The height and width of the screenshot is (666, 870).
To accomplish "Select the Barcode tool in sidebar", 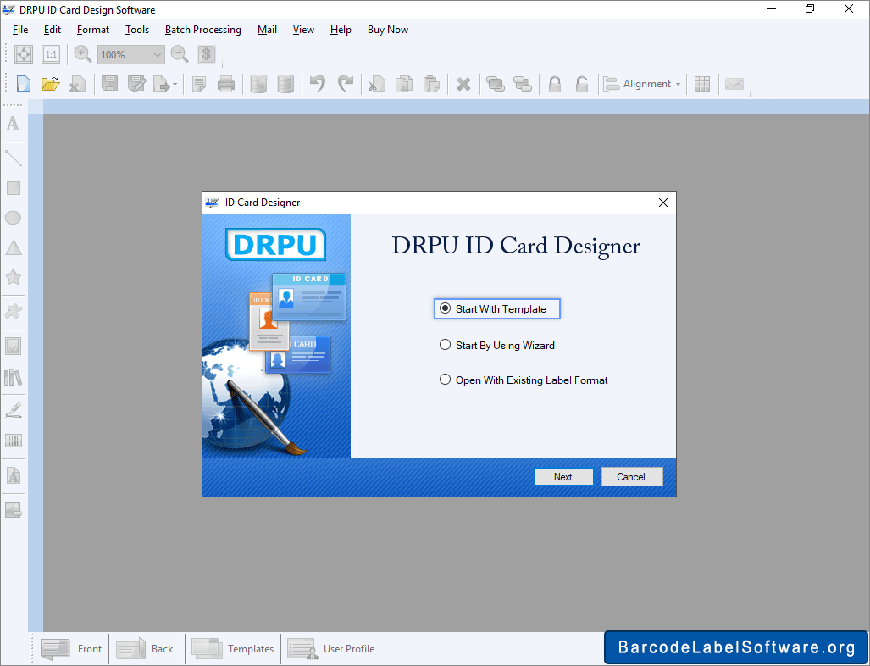I will click(x=14, y=441).
